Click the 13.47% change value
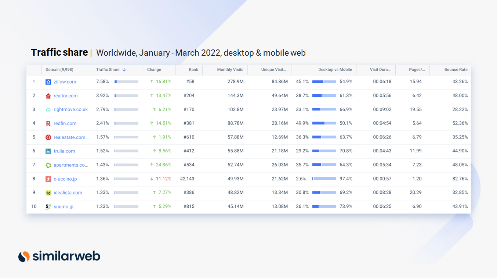The height and width of the screenshot is (278, 497). click(x=163, y=96)
